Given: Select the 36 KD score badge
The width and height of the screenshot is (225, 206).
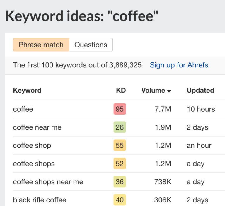Looking at the screenshot, I should (120, 182).
